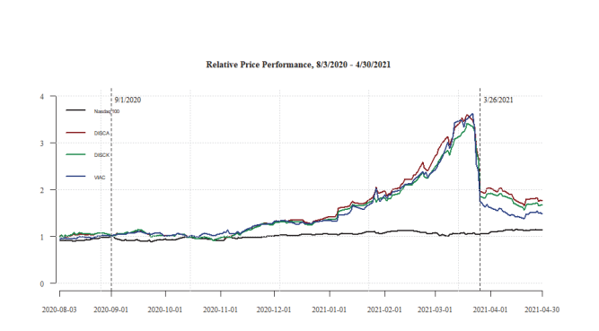The width and height of the screenshot is (599, 331).
Task: Click y-axis value 0
Action: click(x=42, y=283)
